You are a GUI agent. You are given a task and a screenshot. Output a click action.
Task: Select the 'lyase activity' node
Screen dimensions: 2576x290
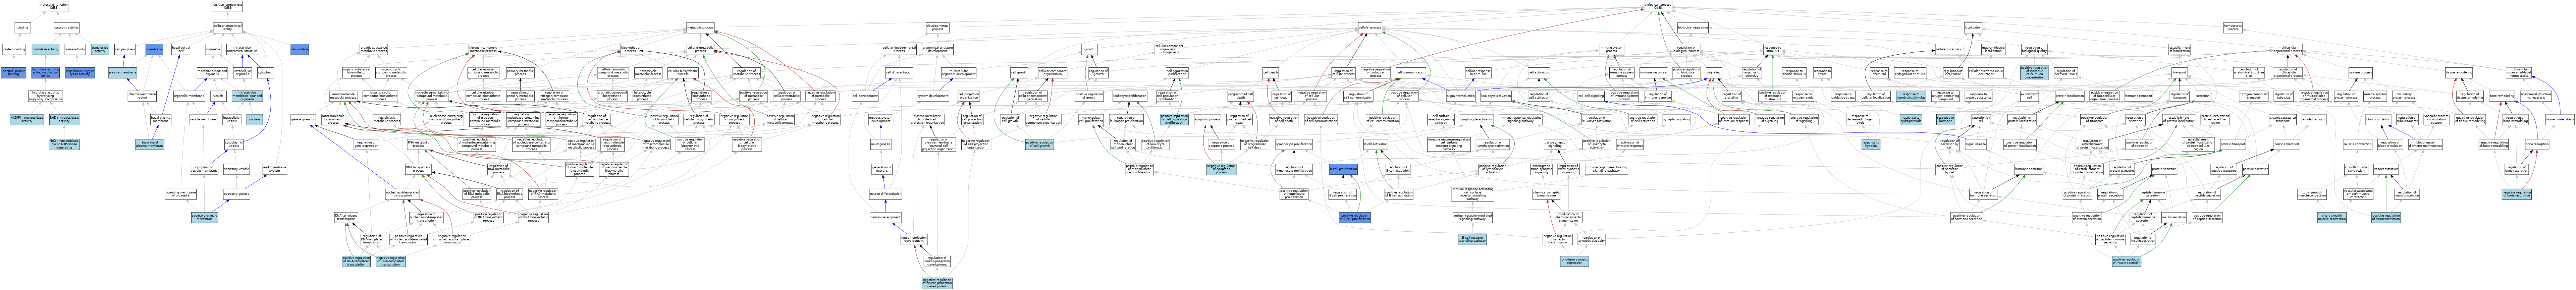pos(75,49)
